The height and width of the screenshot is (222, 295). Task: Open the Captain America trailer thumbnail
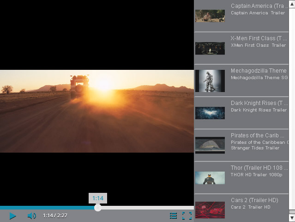click(x=210, y=16)
